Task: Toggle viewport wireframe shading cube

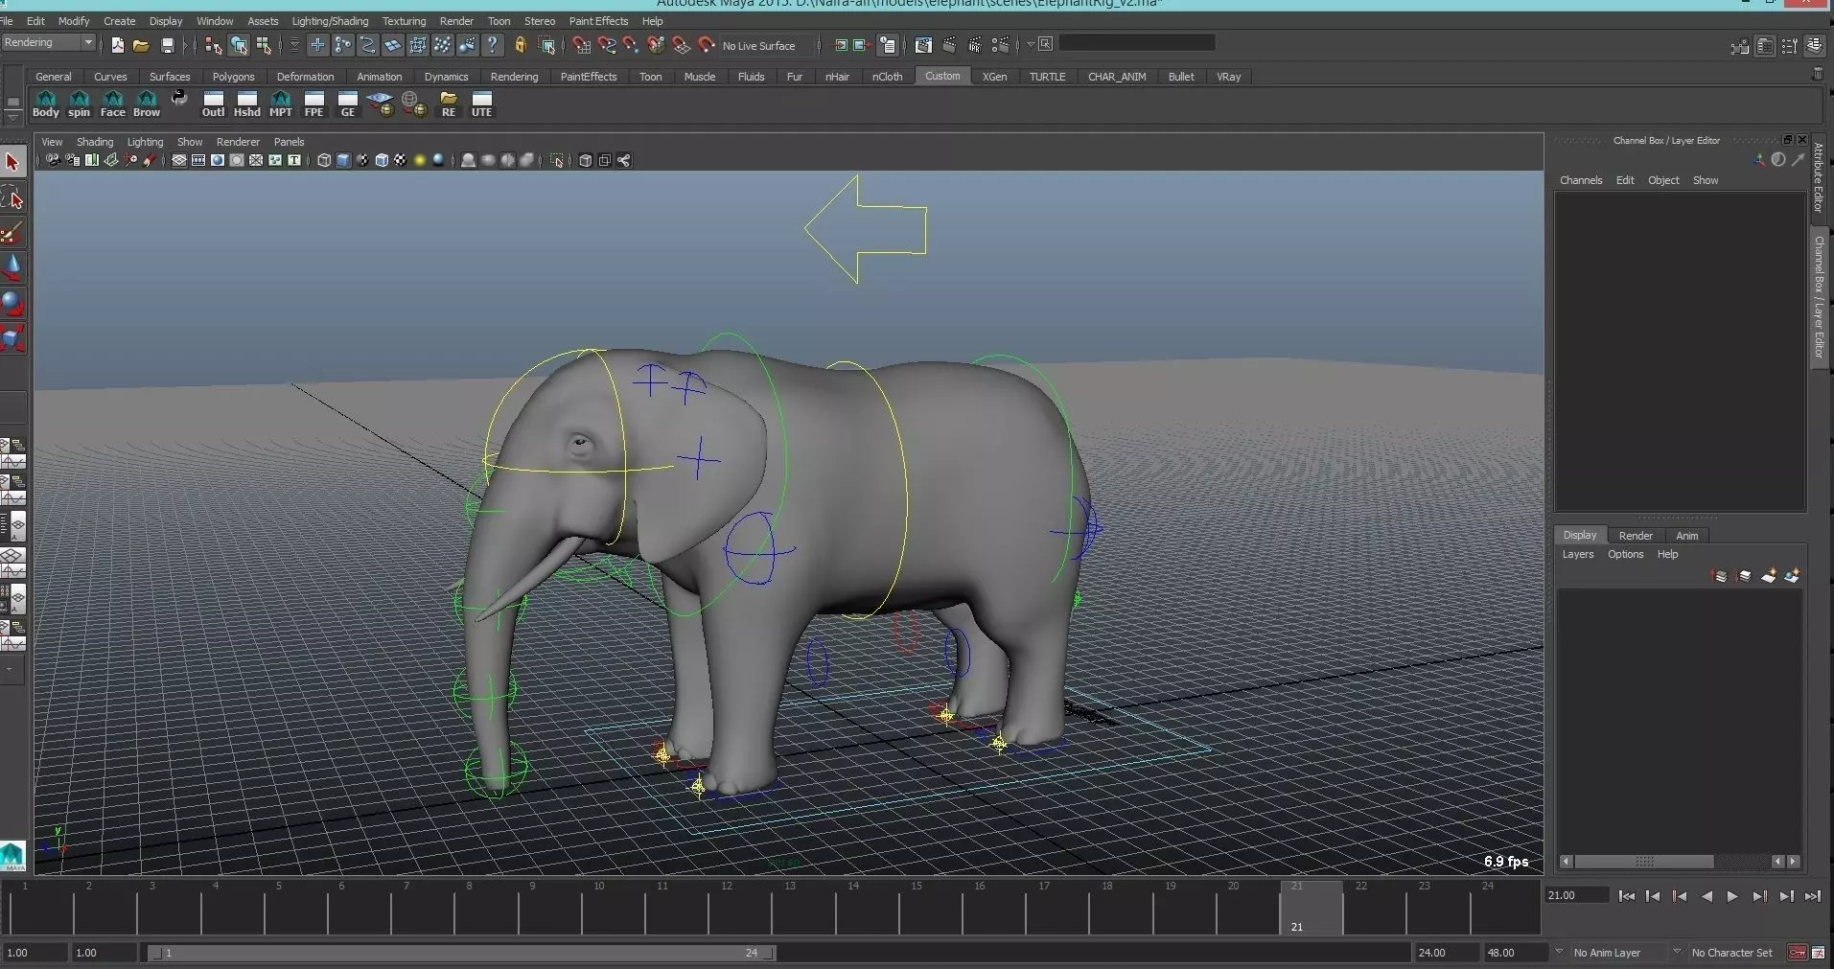Action: pyautogui.click(x=324, y=160)
